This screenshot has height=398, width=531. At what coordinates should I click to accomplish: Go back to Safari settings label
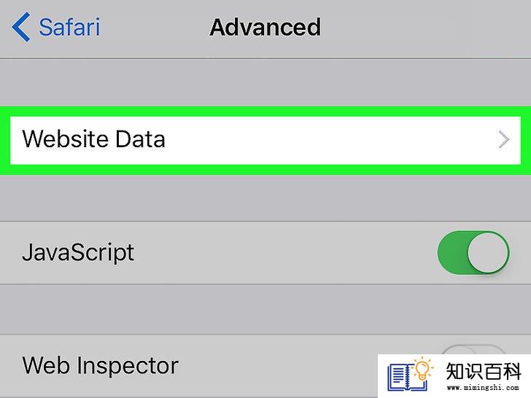pyautogui.click(x=69, y=27)
